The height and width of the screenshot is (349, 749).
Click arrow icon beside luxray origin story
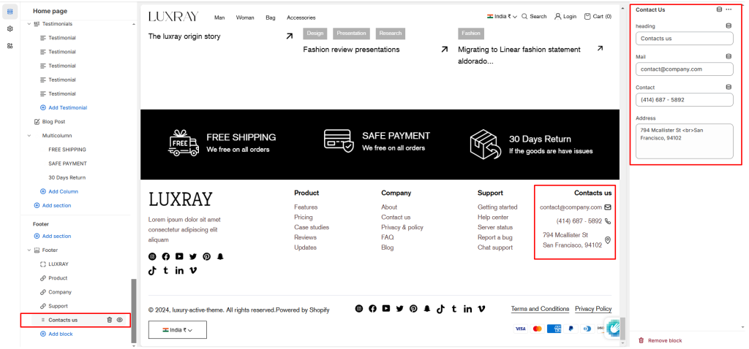pyautogui.click(x=290, y=36)
